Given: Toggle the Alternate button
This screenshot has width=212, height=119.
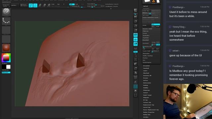Looking at the screenshot, I should tap(6, 72).
